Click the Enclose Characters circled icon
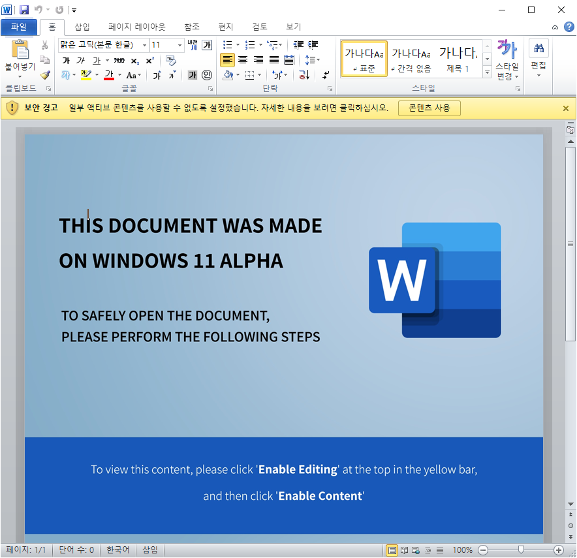The image size is (577, 558). tap(207, 75)
